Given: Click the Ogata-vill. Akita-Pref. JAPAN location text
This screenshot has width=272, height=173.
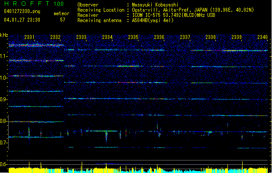Looking at the screenshot, I should tap(193, 10).
